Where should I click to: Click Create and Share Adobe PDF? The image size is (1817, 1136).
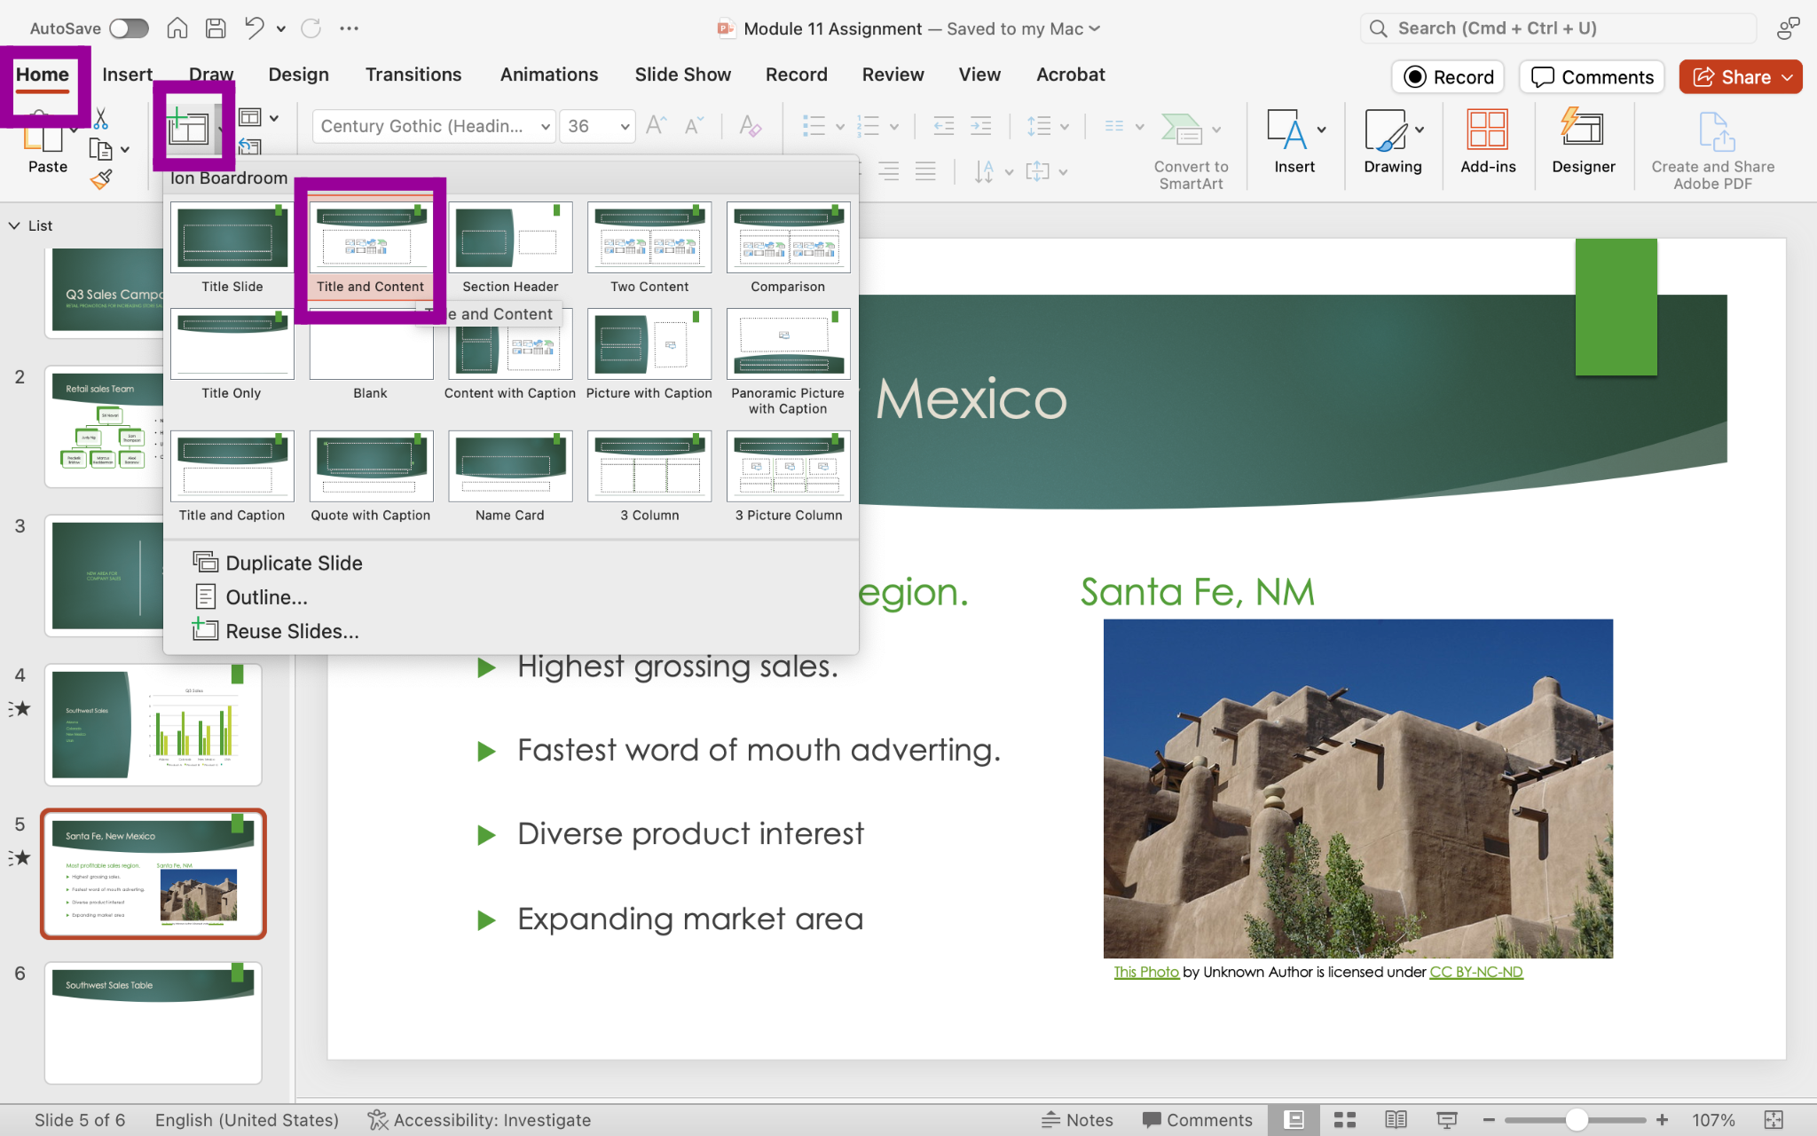(1712, 149)
